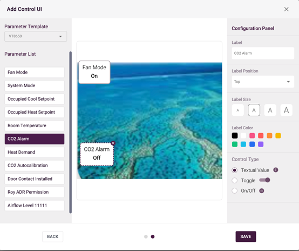Click the Label text input field
299x251 pixels.
pyautogui.click(x=263, y=53)
